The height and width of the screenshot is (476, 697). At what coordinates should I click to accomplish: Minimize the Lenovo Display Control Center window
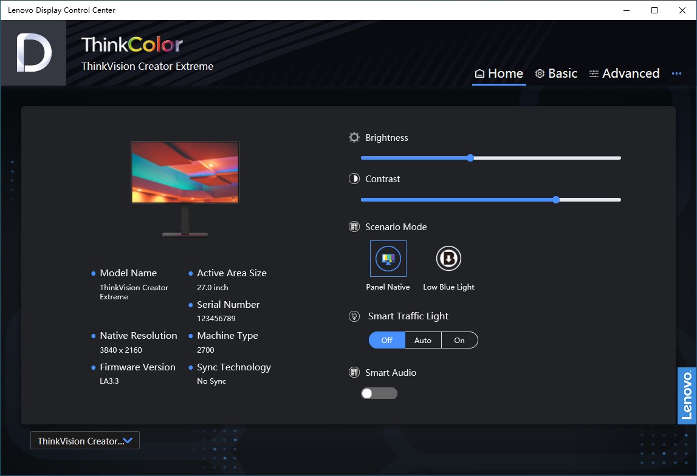point(627,10)
